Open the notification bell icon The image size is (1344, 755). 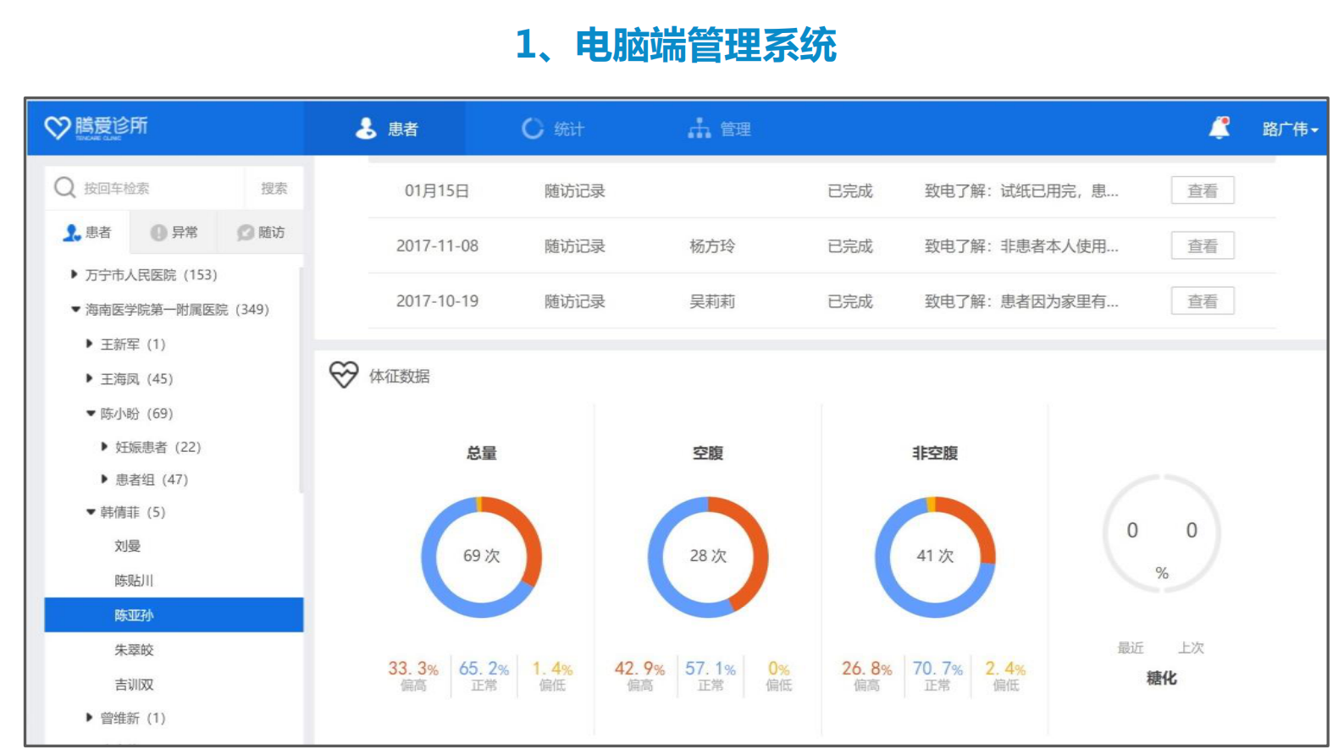point(1219,128)
